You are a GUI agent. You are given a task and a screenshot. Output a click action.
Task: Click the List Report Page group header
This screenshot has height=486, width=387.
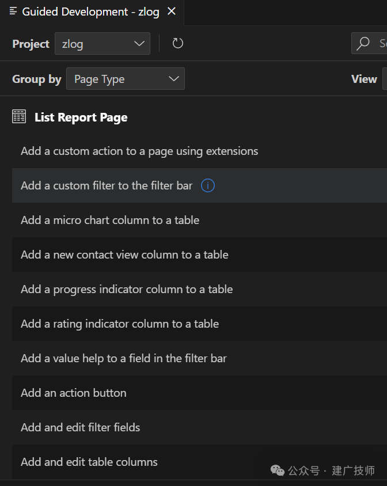point(81,117)
